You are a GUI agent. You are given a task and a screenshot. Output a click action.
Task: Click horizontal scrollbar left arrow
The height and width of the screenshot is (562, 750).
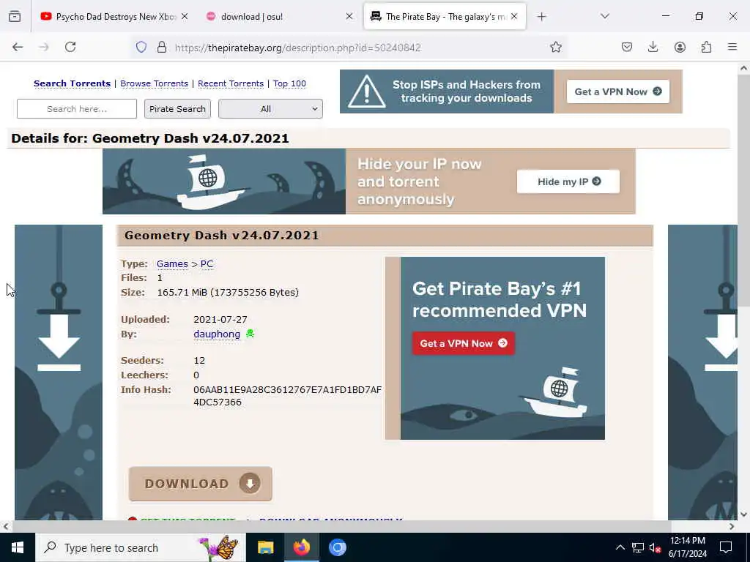tap(5, 526)
